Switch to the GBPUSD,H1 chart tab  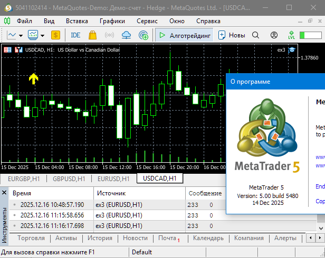tap(69, 179)
